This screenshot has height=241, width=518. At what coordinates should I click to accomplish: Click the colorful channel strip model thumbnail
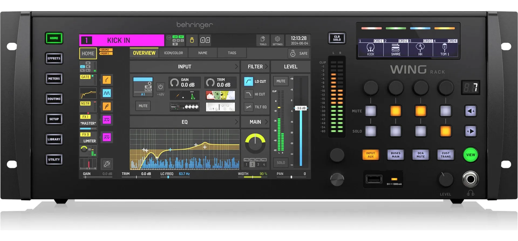tap(220, 95)
